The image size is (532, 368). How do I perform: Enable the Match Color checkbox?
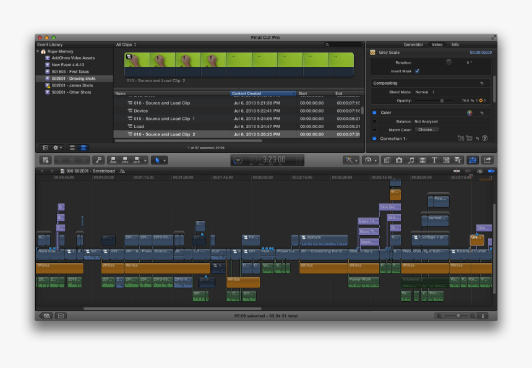coord(375,130)
